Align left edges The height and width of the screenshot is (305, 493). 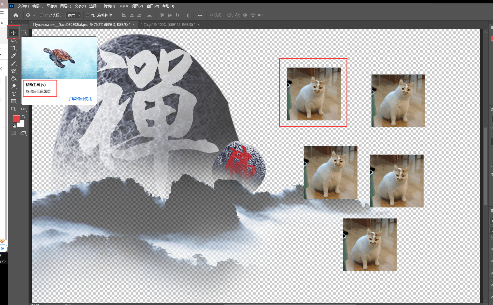pos(124,15)
